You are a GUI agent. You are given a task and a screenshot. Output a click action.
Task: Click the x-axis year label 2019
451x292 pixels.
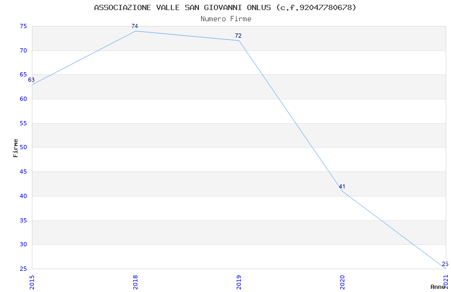tap(239, 282)
